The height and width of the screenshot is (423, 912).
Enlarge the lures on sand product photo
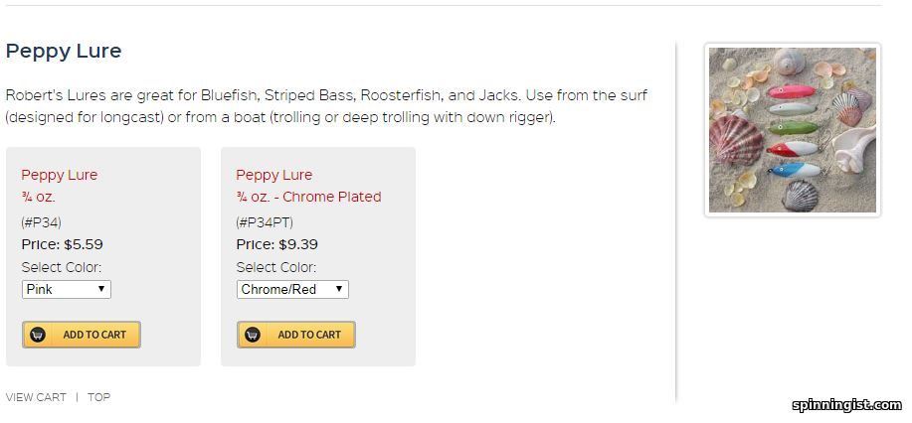coord(793,130)
